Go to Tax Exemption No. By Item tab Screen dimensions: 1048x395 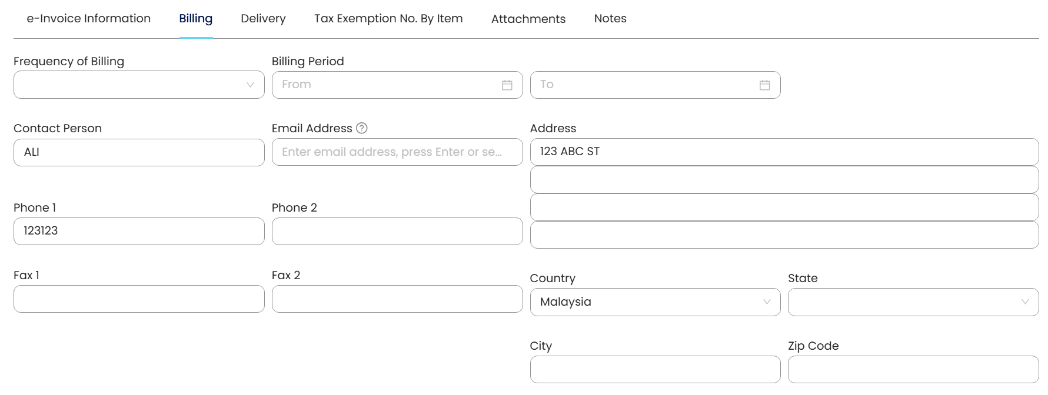click(388, 19)
